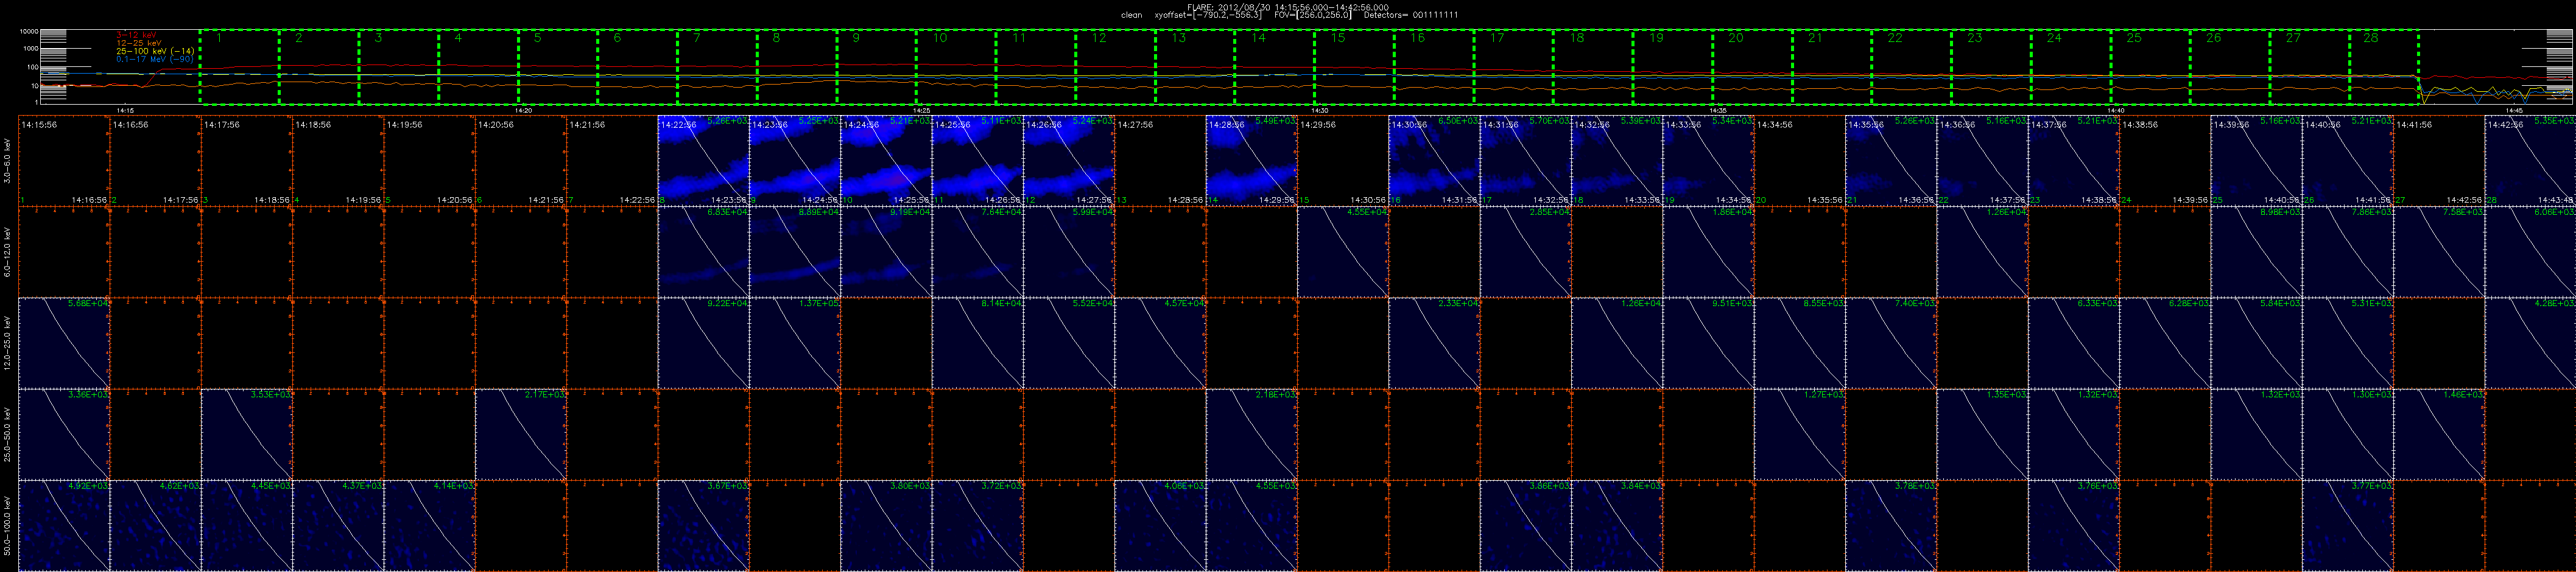Screen dimensions: 2576x572
Task: Select time interval box 20 in lightcurve
Action: (x=1752, y=67)
